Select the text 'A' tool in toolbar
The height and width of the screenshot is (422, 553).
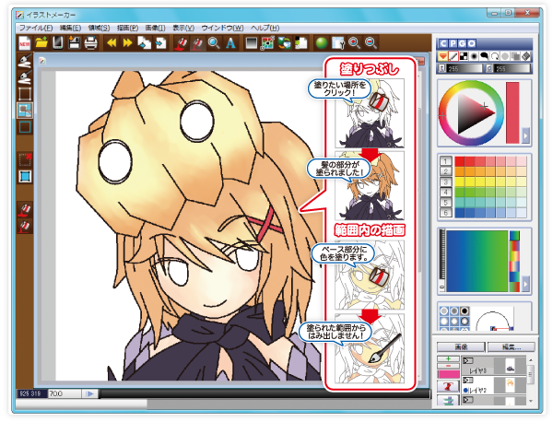point(230,42)
